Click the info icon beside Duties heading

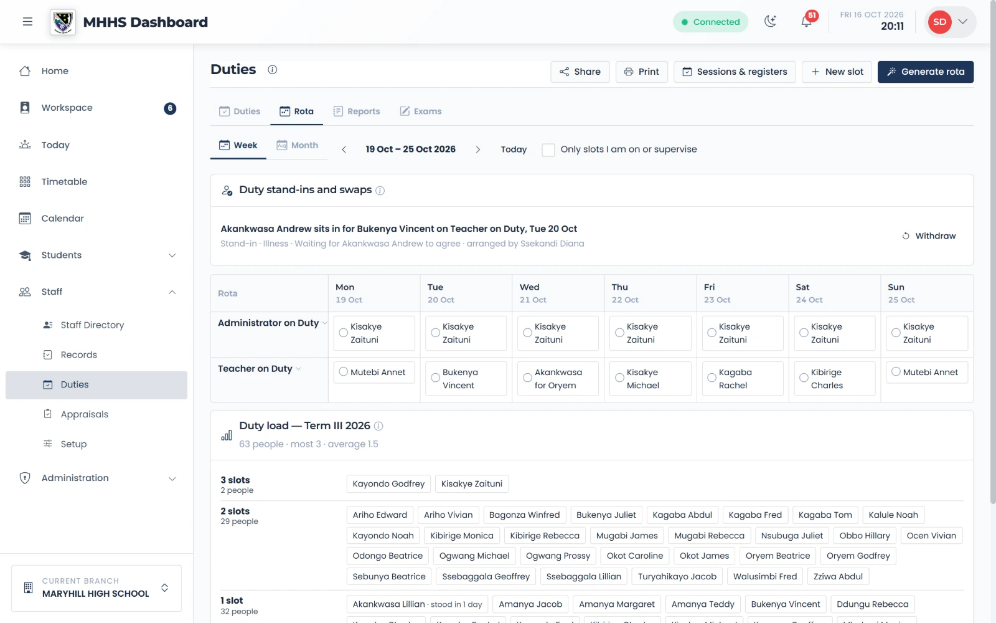click(272, 70)
